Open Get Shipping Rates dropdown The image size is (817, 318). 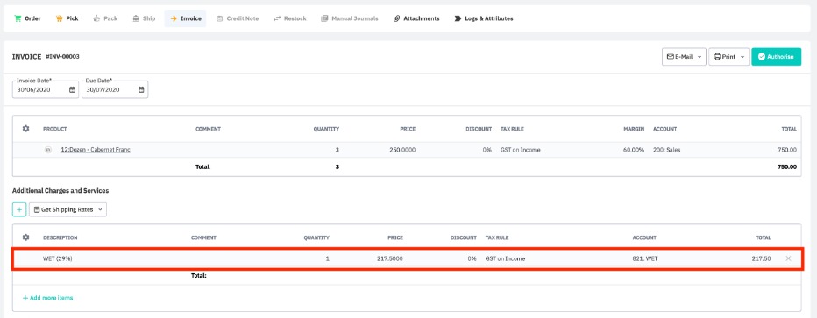[67, 209]
